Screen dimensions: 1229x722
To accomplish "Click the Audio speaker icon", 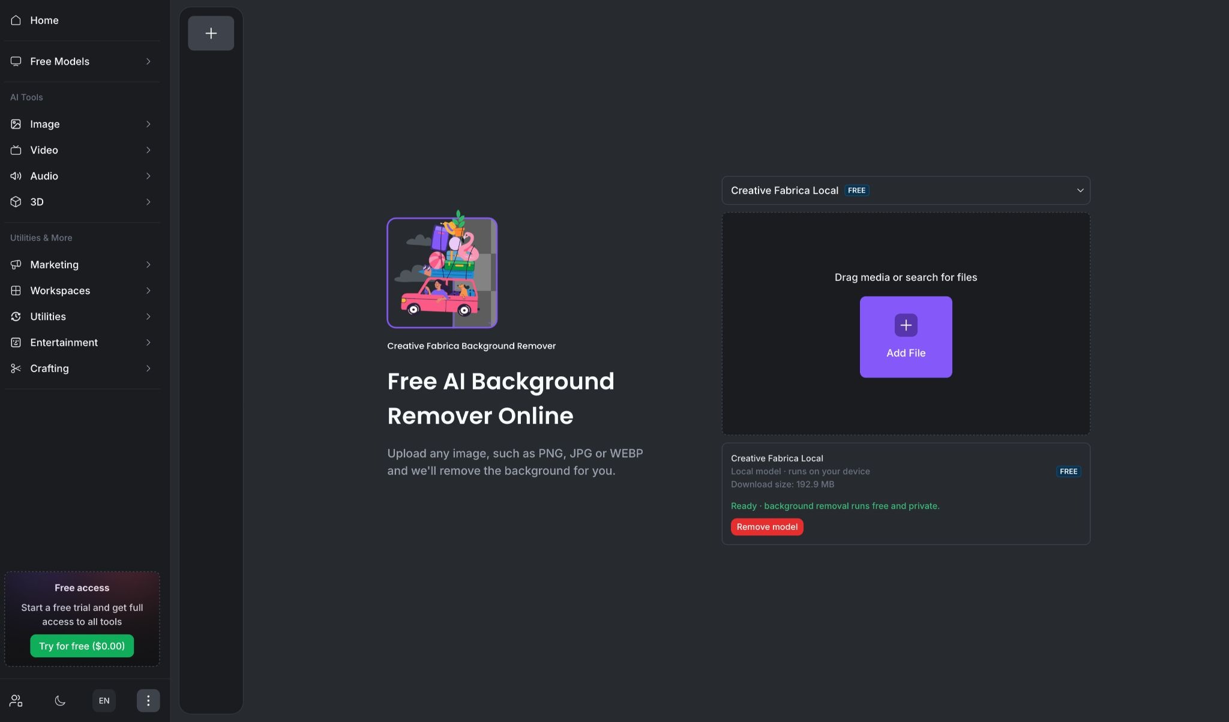I will (x=16, y=176).
